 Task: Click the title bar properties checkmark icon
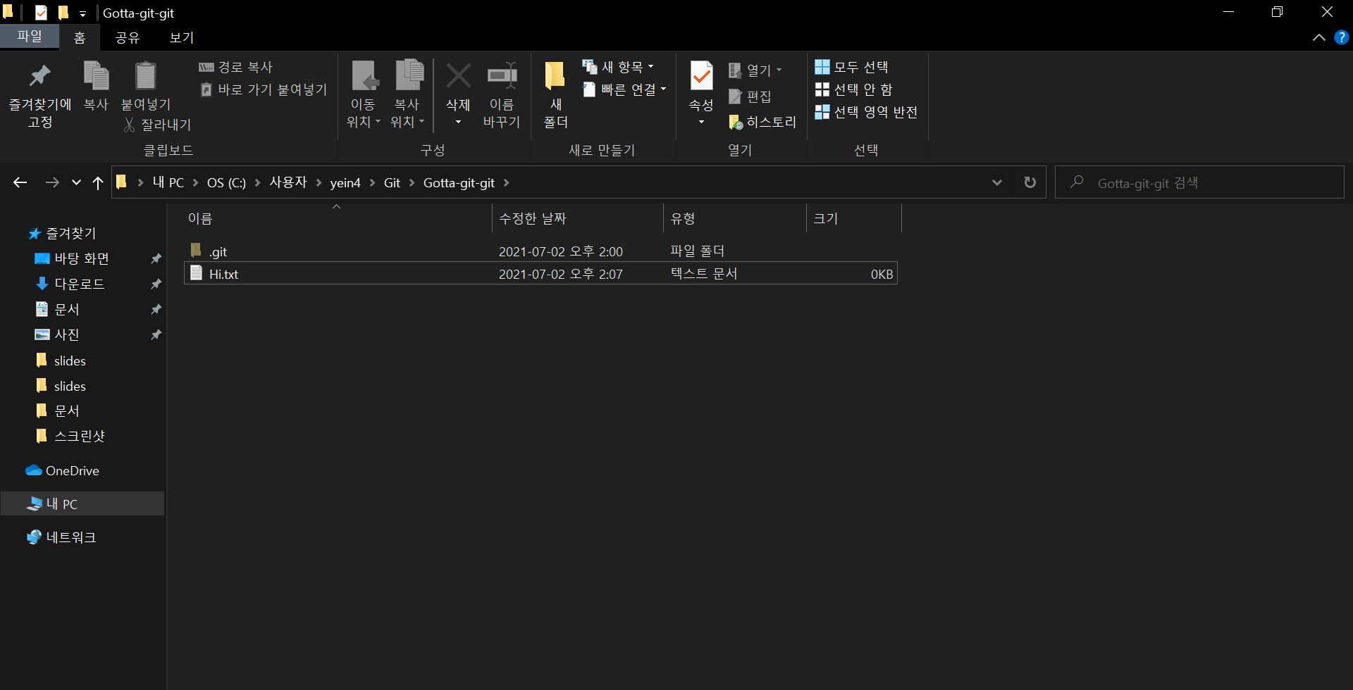[x=41, y=13]
